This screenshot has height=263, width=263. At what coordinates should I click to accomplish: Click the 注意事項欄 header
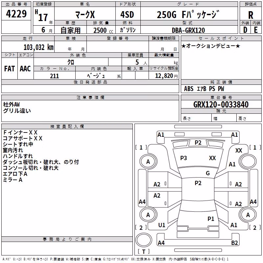(x=90, y=97)
